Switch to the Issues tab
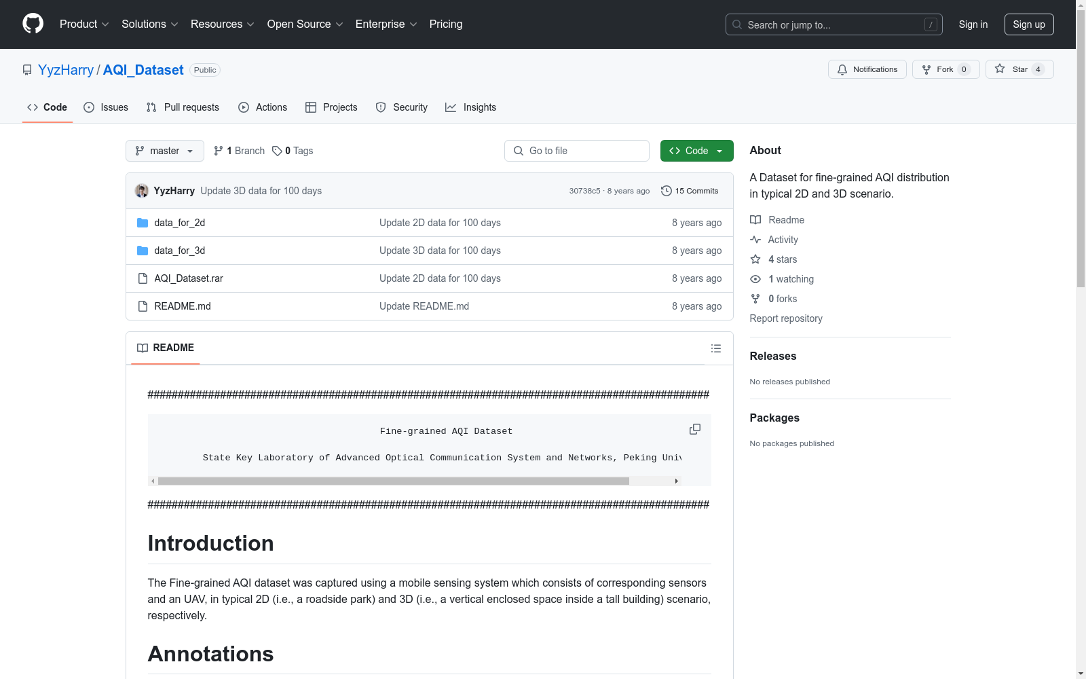This screenshot has width=1086, height=679. pos(106,107)
